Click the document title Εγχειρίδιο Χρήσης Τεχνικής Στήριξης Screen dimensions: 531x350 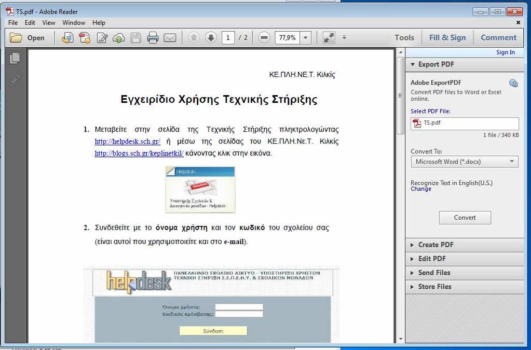[219, 100]
